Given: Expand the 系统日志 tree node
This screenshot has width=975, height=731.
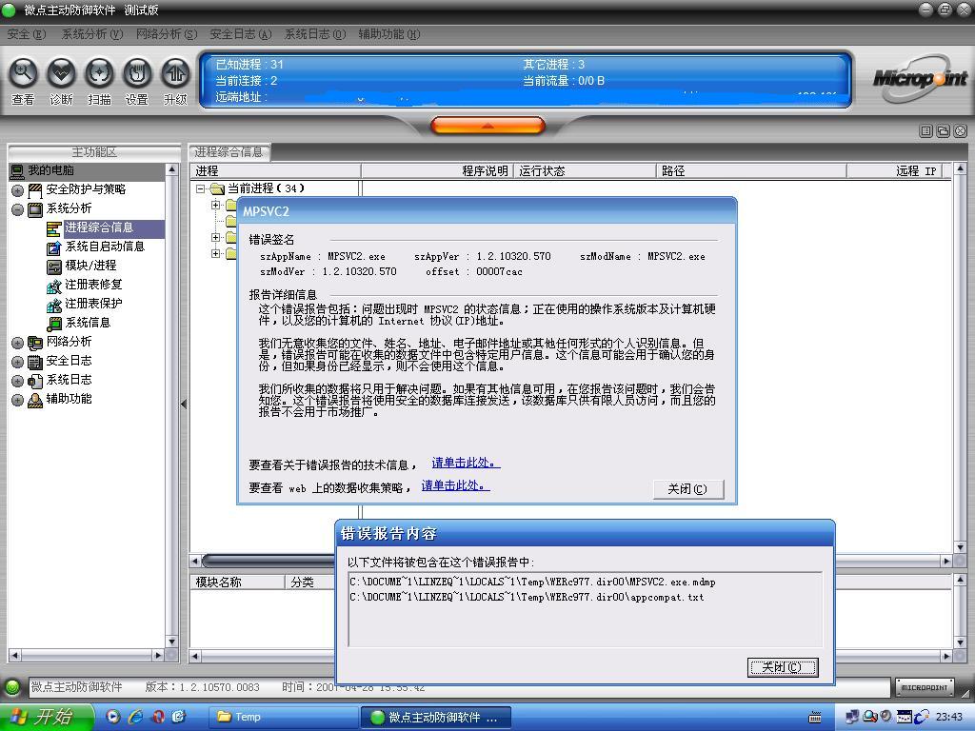Looking at the screenshot, I should point(17,381).
